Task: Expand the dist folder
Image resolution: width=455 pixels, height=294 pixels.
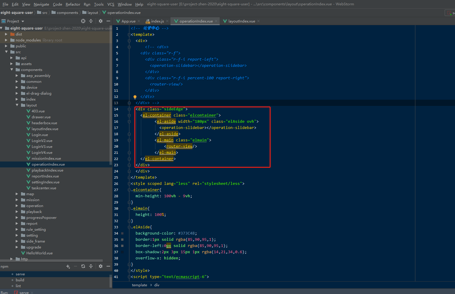Action: pyautogui.click(x=7, y=34)
